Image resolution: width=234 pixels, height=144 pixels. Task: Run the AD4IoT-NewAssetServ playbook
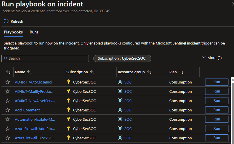click(217, 101)
